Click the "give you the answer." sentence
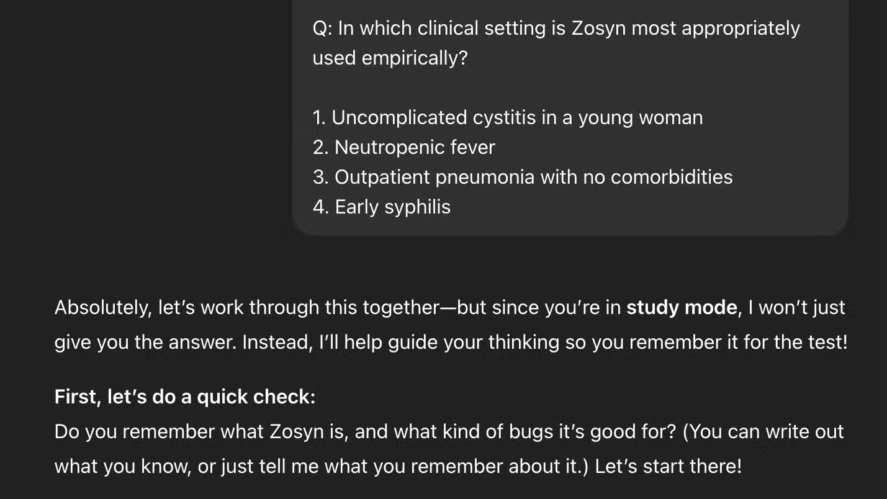The width and height of the screenshot is (887, 499). pos(145,343)
